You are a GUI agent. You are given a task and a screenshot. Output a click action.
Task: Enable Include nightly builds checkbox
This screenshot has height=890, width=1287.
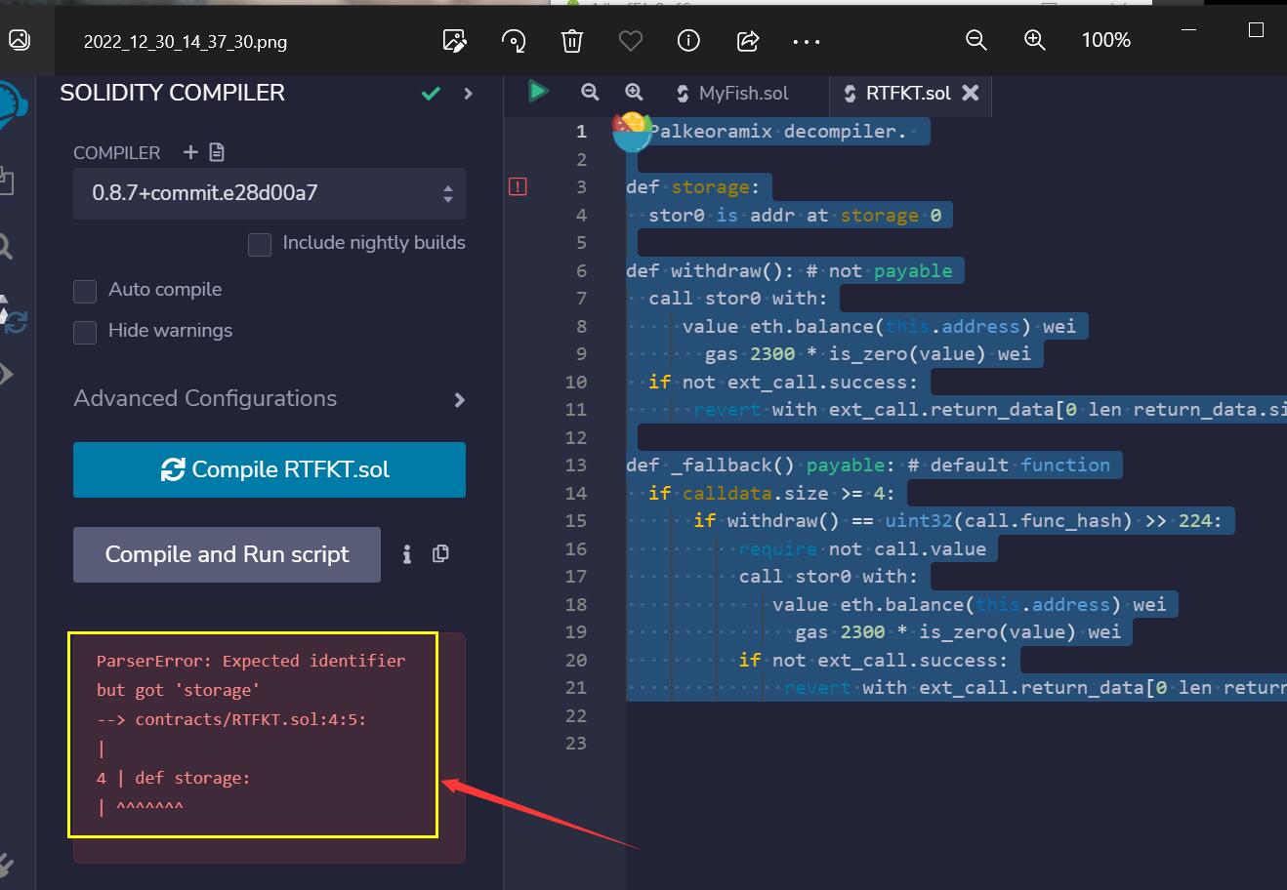tap(260, 244)
